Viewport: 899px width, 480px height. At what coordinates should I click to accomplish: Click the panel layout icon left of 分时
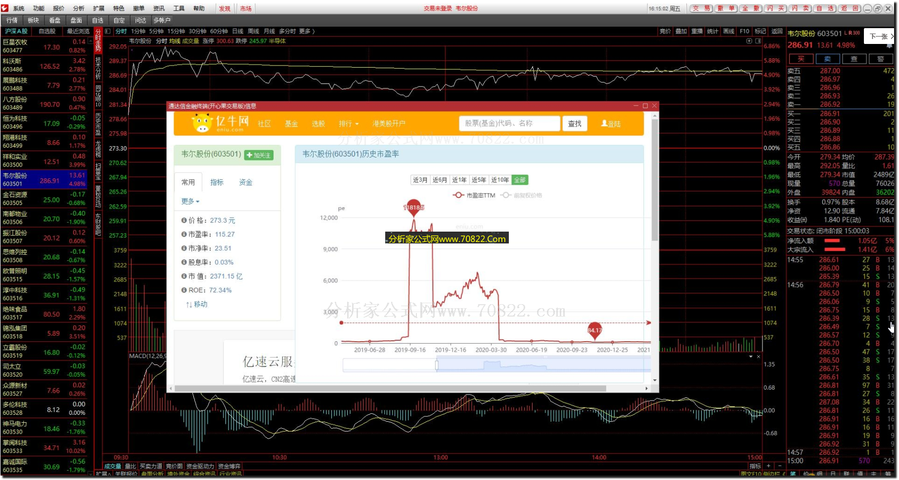[107, 31]
